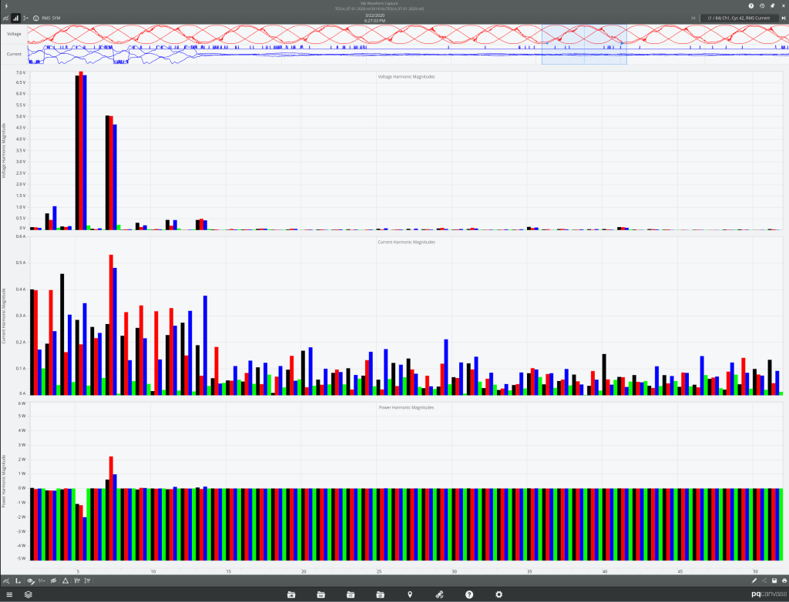Toggle the RMS display mode in the header
The width and height of the screenshot is (789, 602).
point(46,17)
